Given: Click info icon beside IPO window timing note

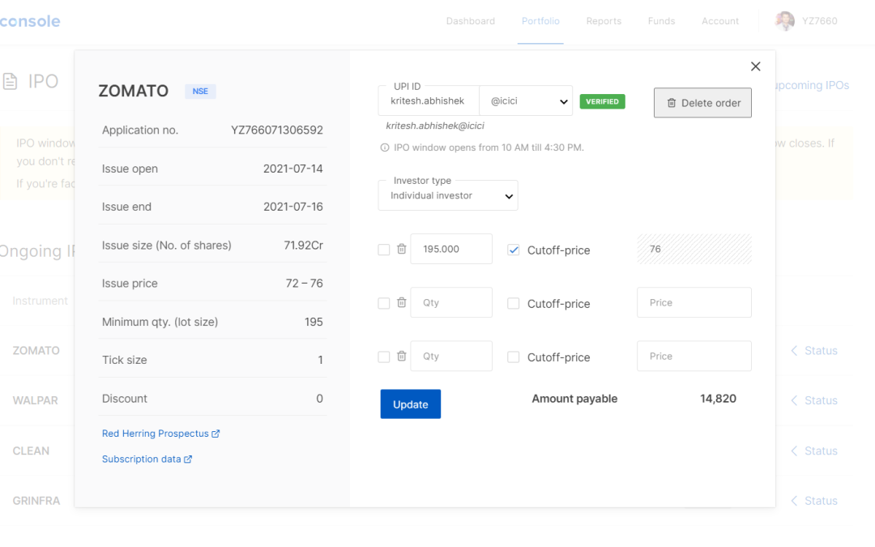Looking at the screenshot, I should [x=385, y=148].
